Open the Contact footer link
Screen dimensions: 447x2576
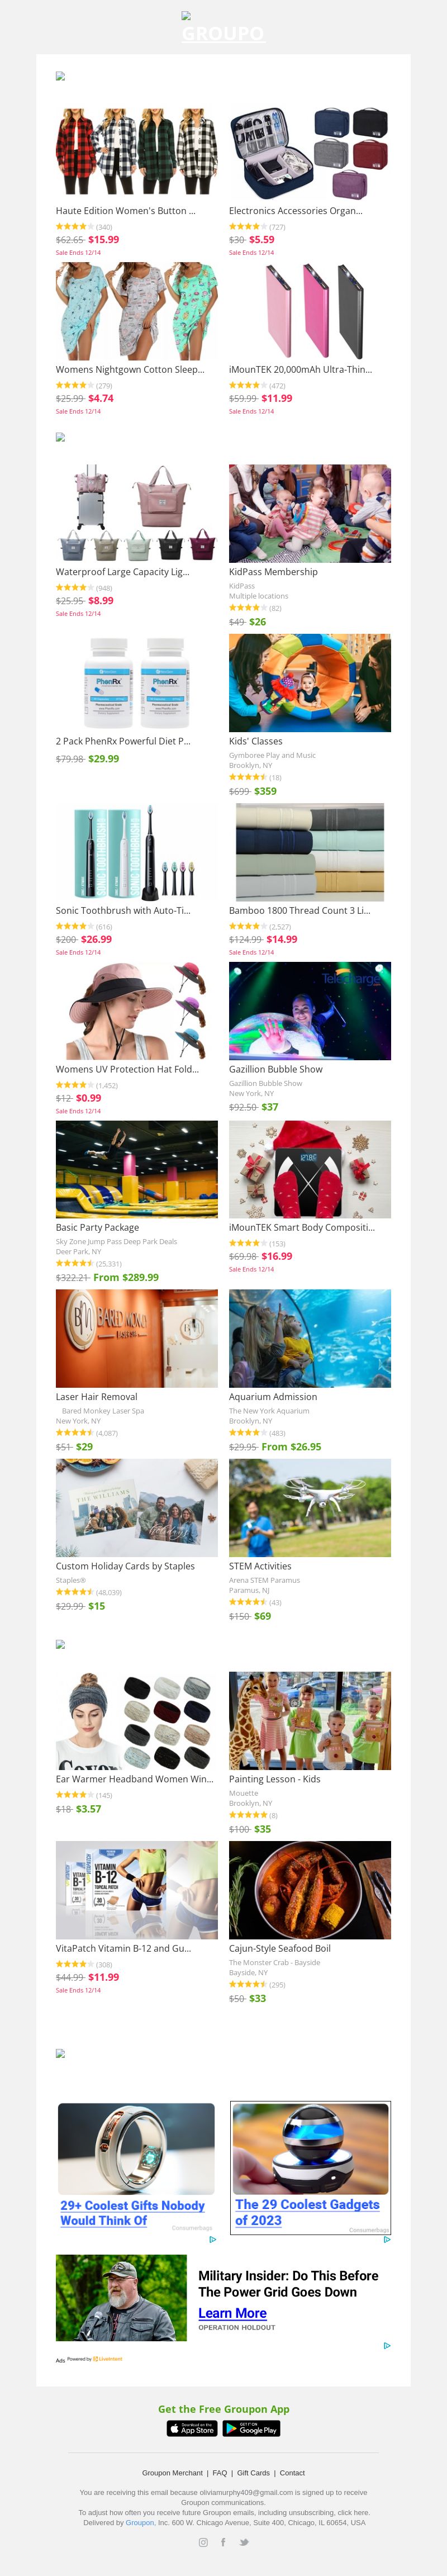pyautogui.click(x=292, y=2472)
